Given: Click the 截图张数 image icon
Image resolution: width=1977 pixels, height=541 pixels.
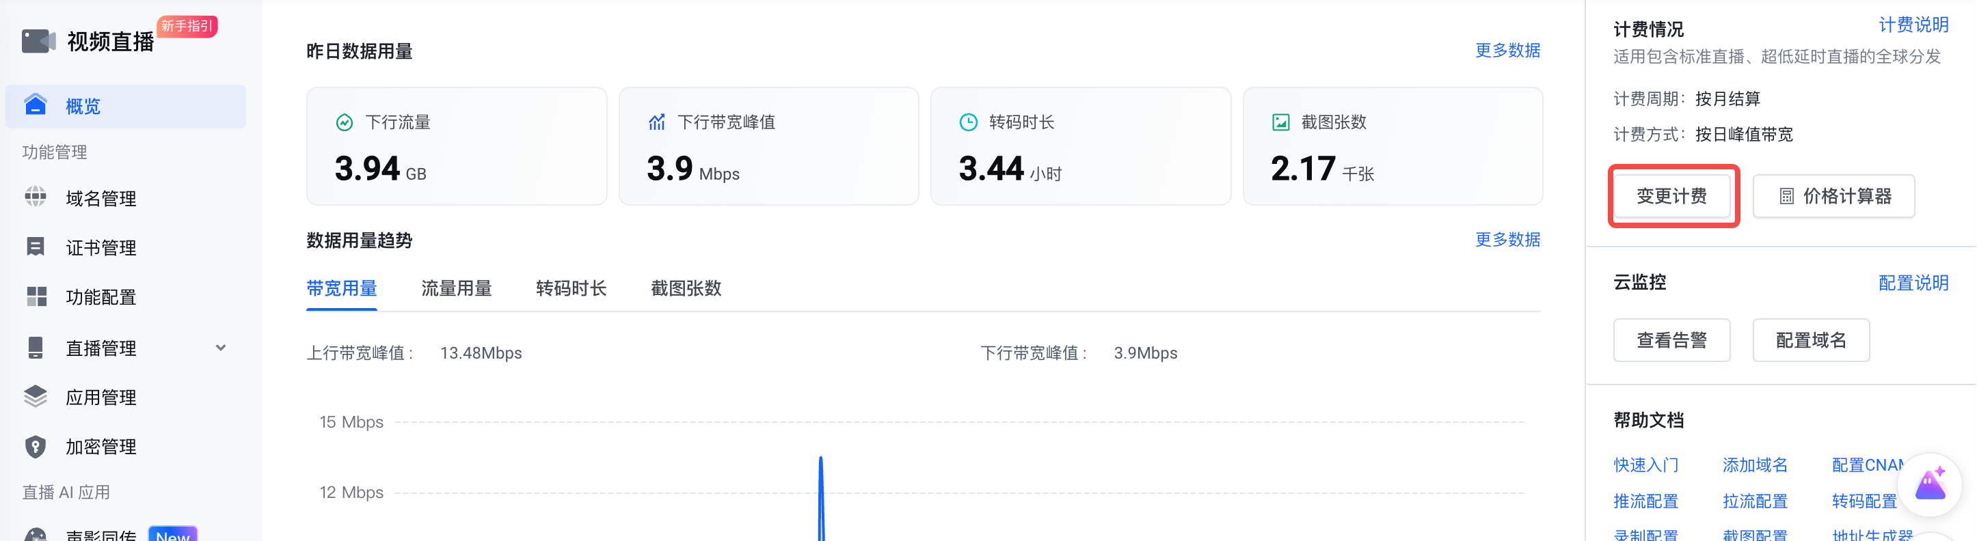Looking at the screenshot, I should [1281, 122].
